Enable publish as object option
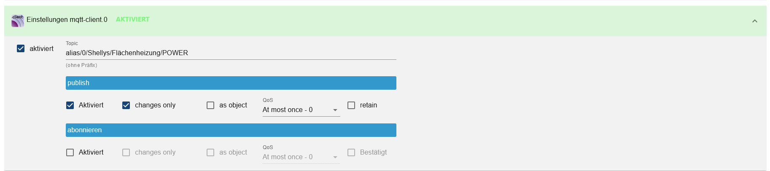 pos(210,105)
